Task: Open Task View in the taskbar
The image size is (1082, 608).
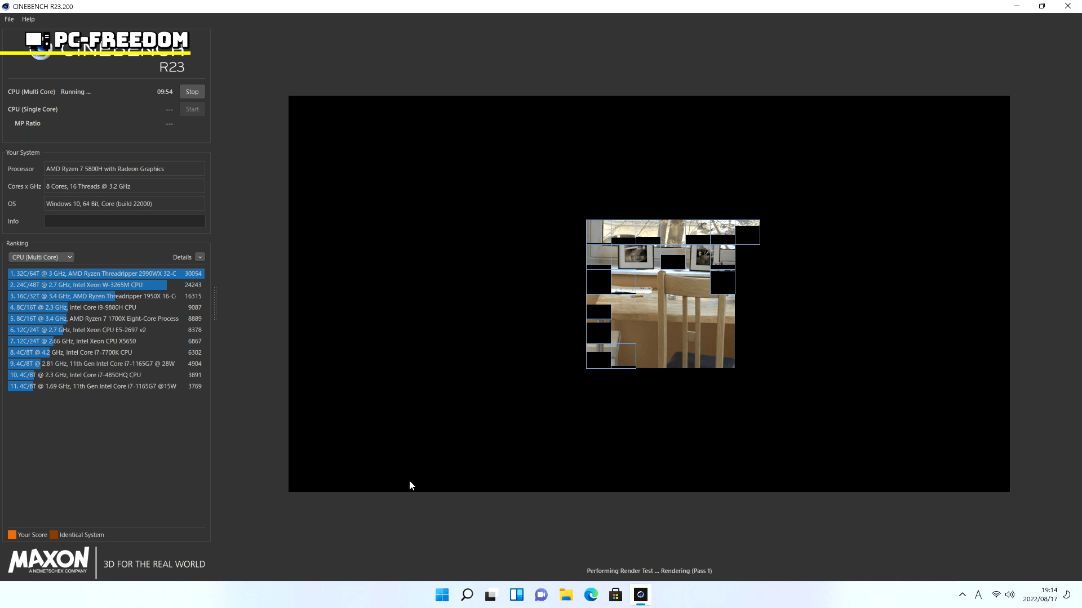Action: pyautogui.click(x=491, y=594)
